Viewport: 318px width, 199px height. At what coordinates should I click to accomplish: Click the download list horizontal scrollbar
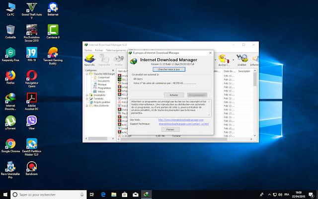pos(174,139)
